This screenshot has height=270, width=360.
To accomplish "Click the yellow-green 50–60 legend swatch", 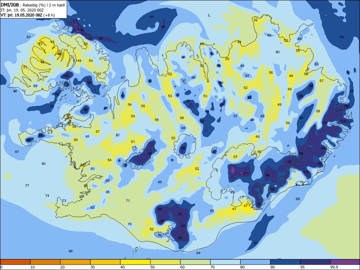I will [165, 262].
